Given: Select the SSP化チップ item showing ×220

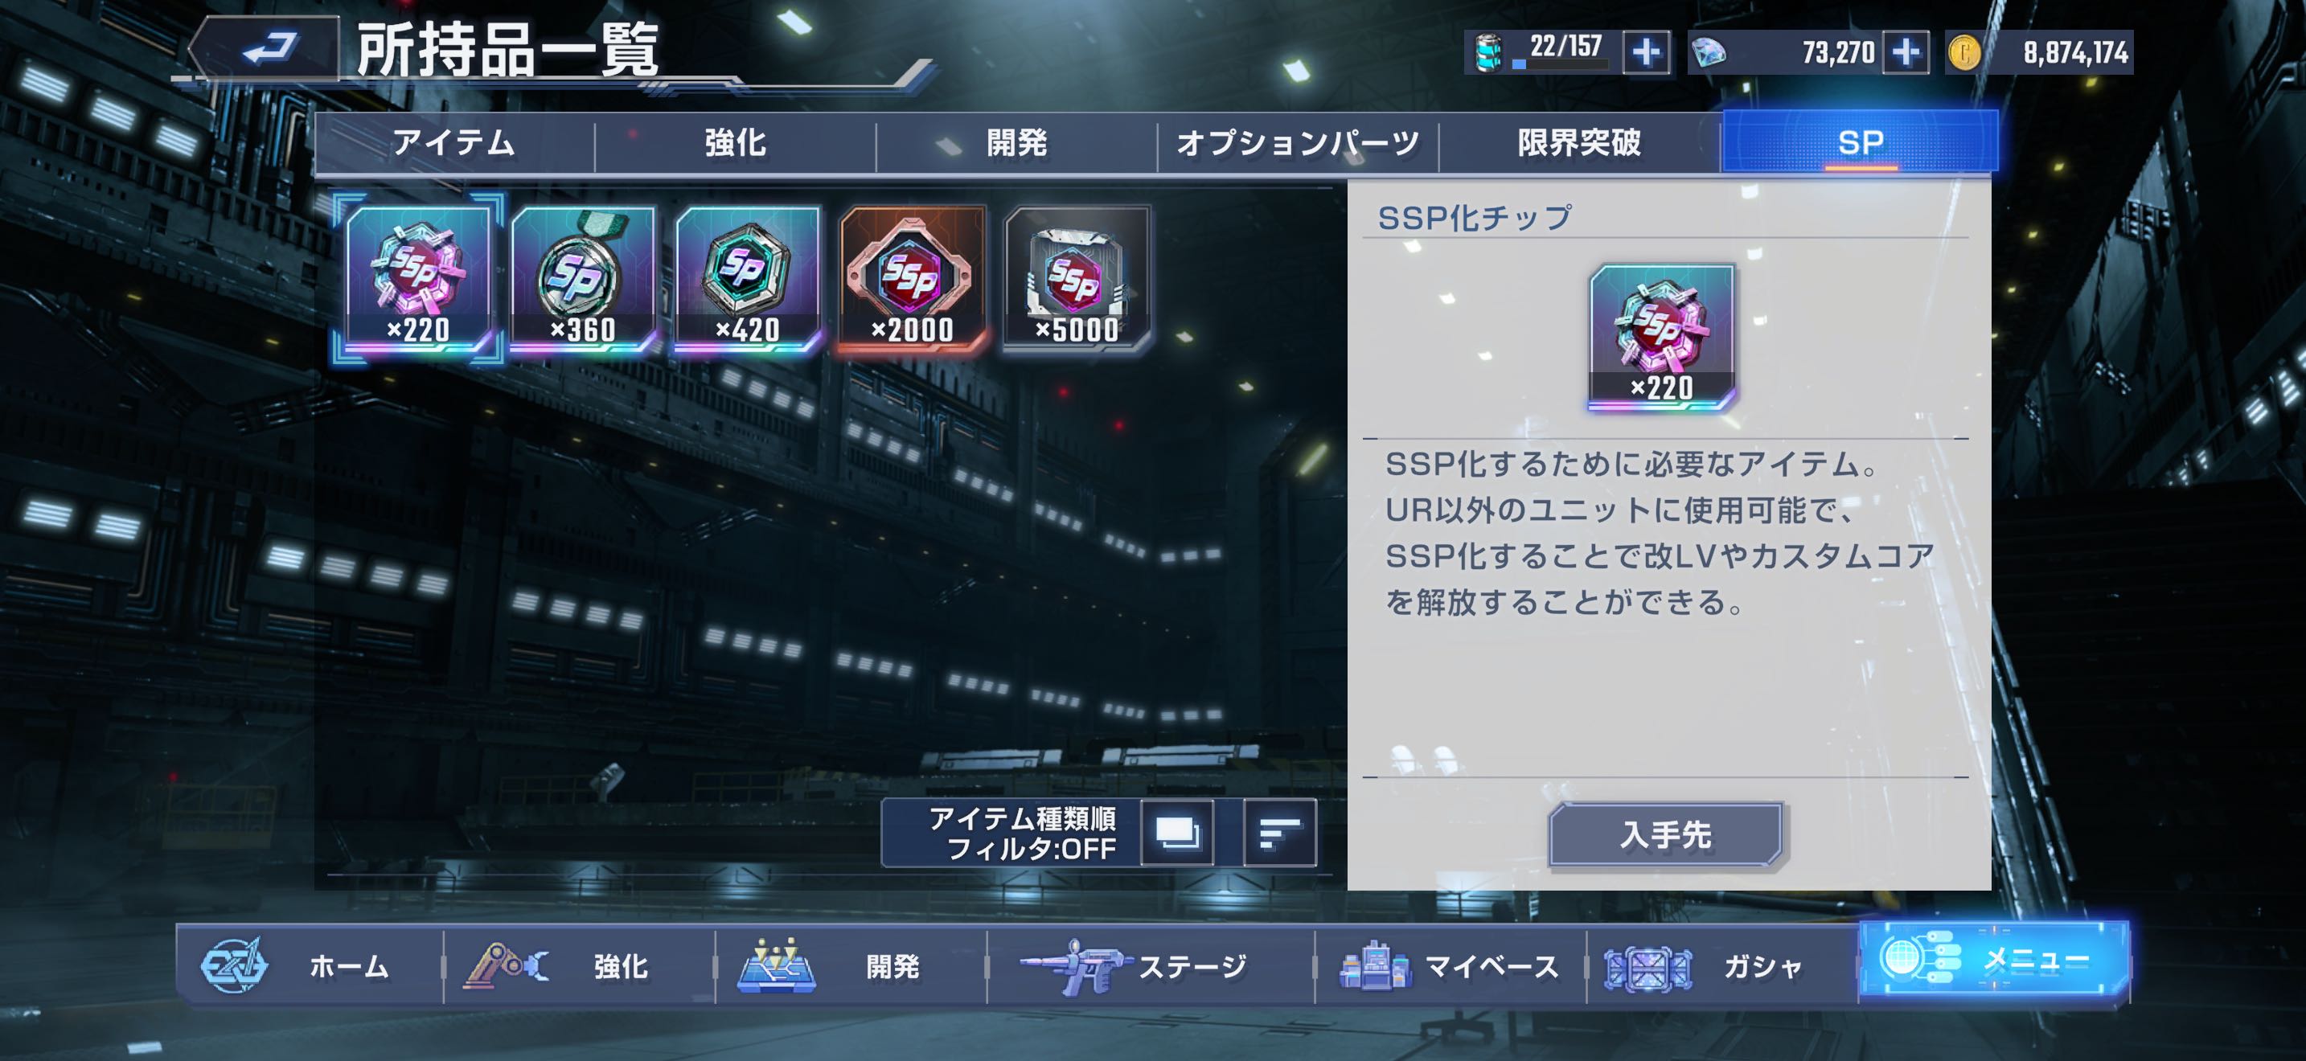Looking at the screenshot, I should [x=418, y=278].
